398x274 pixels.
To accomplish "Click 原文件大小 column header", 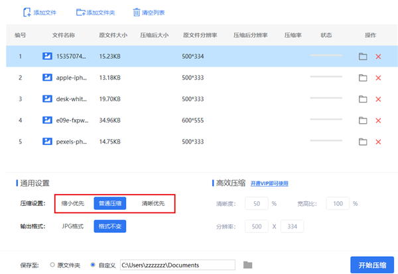I will point(113,35).
